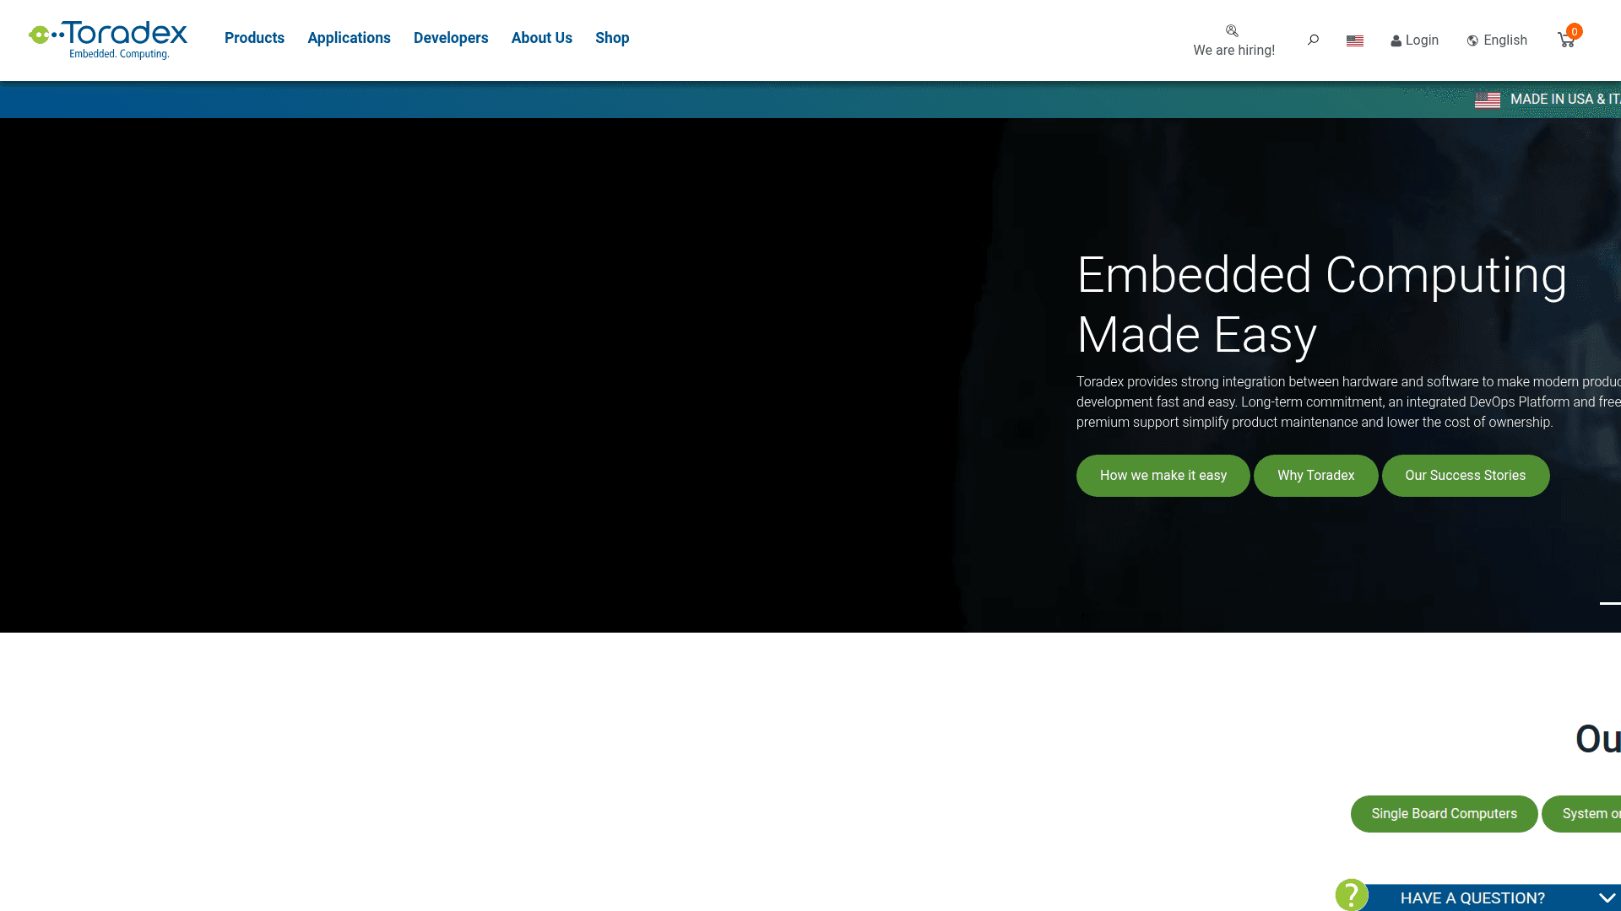Image resolution: width=1621 pixels, height=911 pixels.
Task: Click the user icon beside Login
Action: click(x=1397, y=40)
